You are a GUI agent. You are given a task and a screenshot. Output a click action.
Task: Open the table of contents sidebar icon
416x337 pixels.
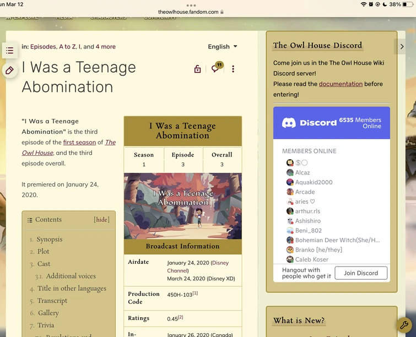[10, 50]
